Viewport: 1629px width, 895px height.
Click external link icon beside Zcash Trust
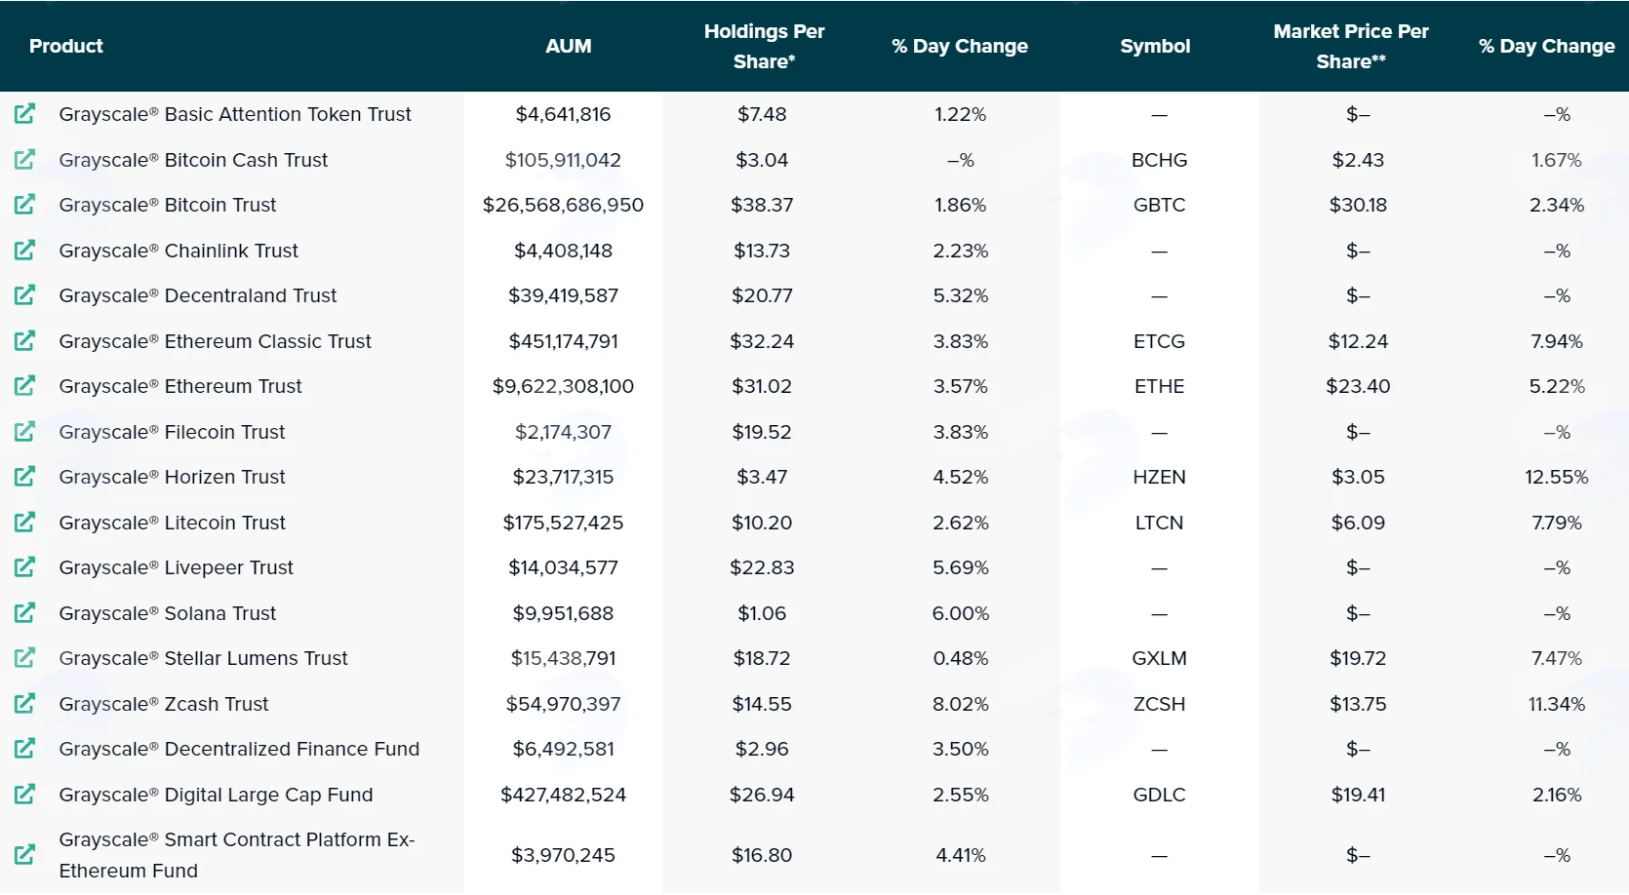click(24, 704)
